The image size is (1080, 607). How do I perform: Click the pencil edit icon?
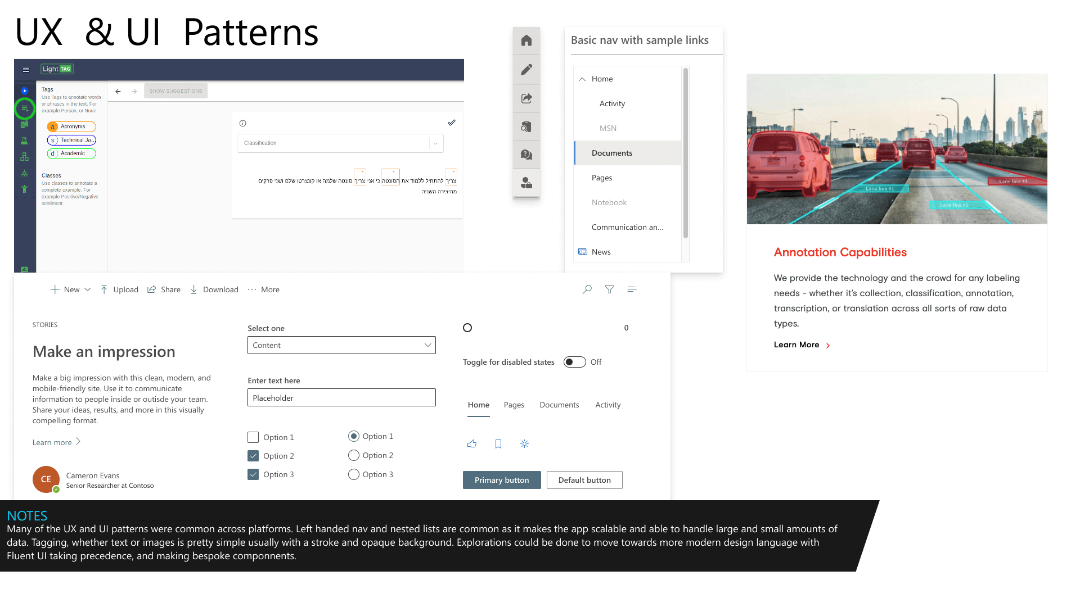tap(526, 70)
